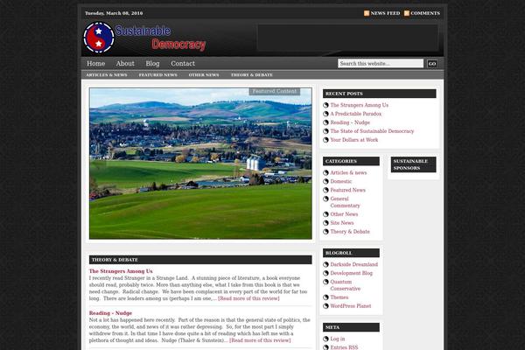Click bullet icon beside Development Blog

pyautogui.click(x=325, y=273)
